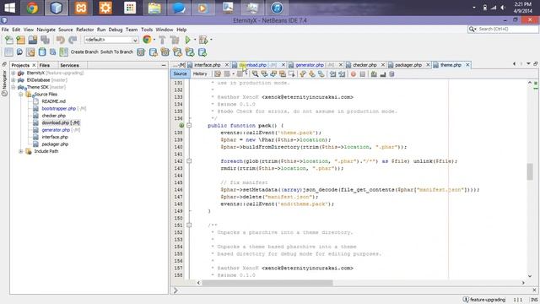Click the New File toolbar icon
The height and width of the screenshot is (304, 540).
pos(9,40)
